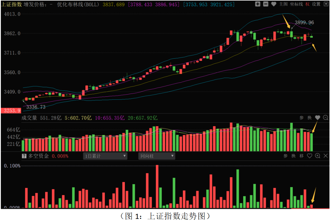Click the 3560.0 price axis label

[x=12, y=72]
